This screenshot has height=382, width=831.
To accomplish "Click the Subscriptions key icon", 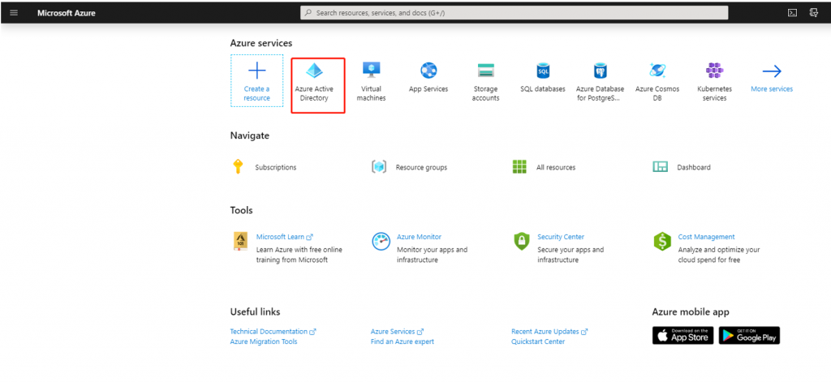I will point(238,166).
